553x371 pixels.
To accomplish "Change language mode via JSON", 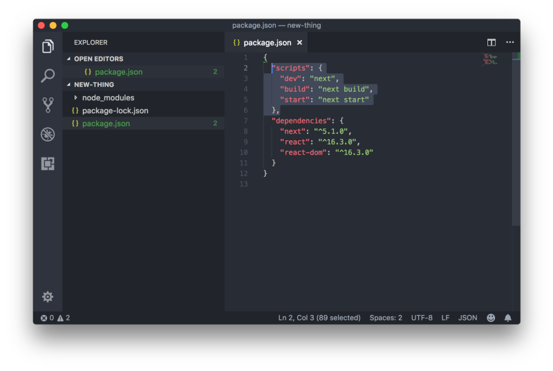I will (x=468, y=318).
